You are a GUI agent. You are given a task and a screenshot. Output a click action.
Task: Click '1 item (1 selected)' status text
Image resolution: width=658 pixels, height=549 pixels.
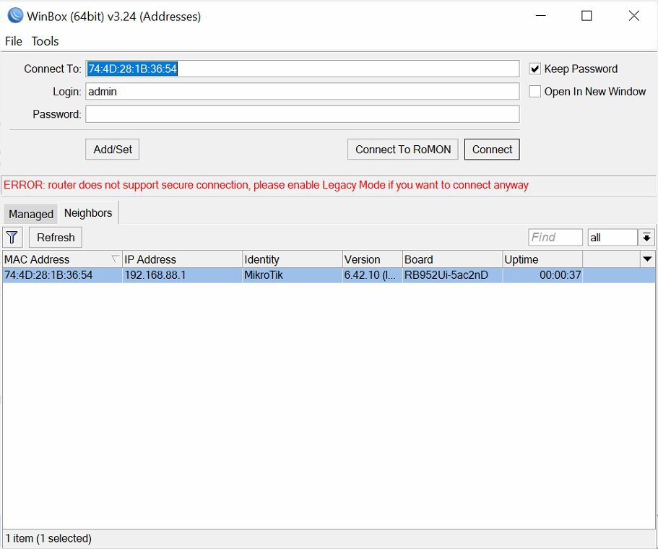[48, 538]
